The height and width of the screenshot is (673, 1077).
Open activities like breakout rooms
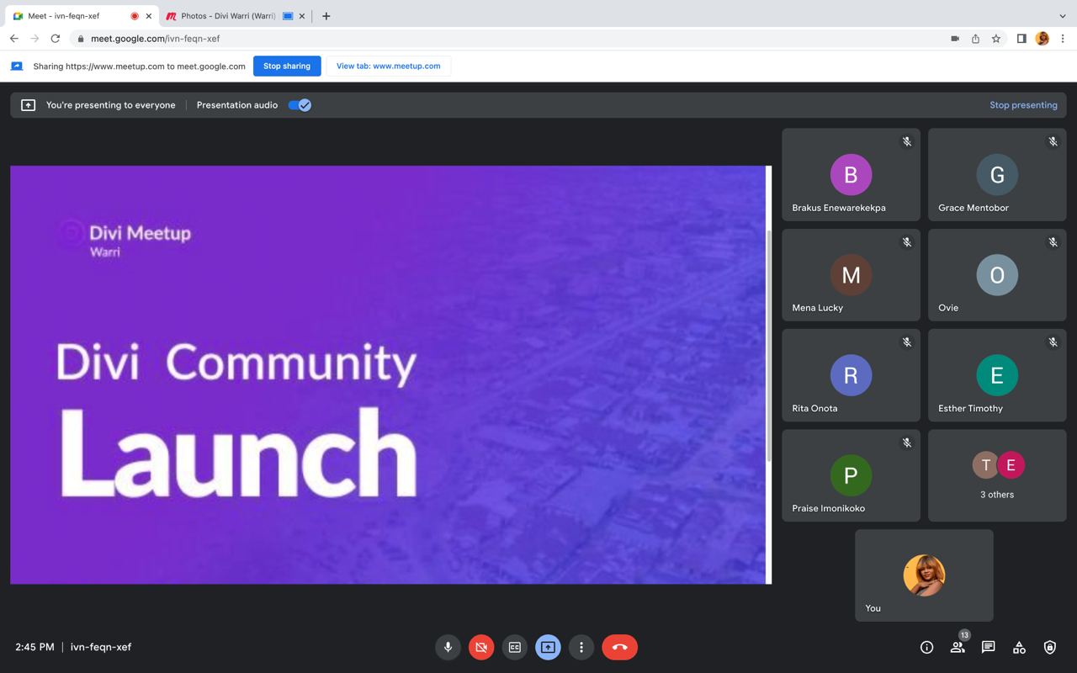tap(1018, 647)
